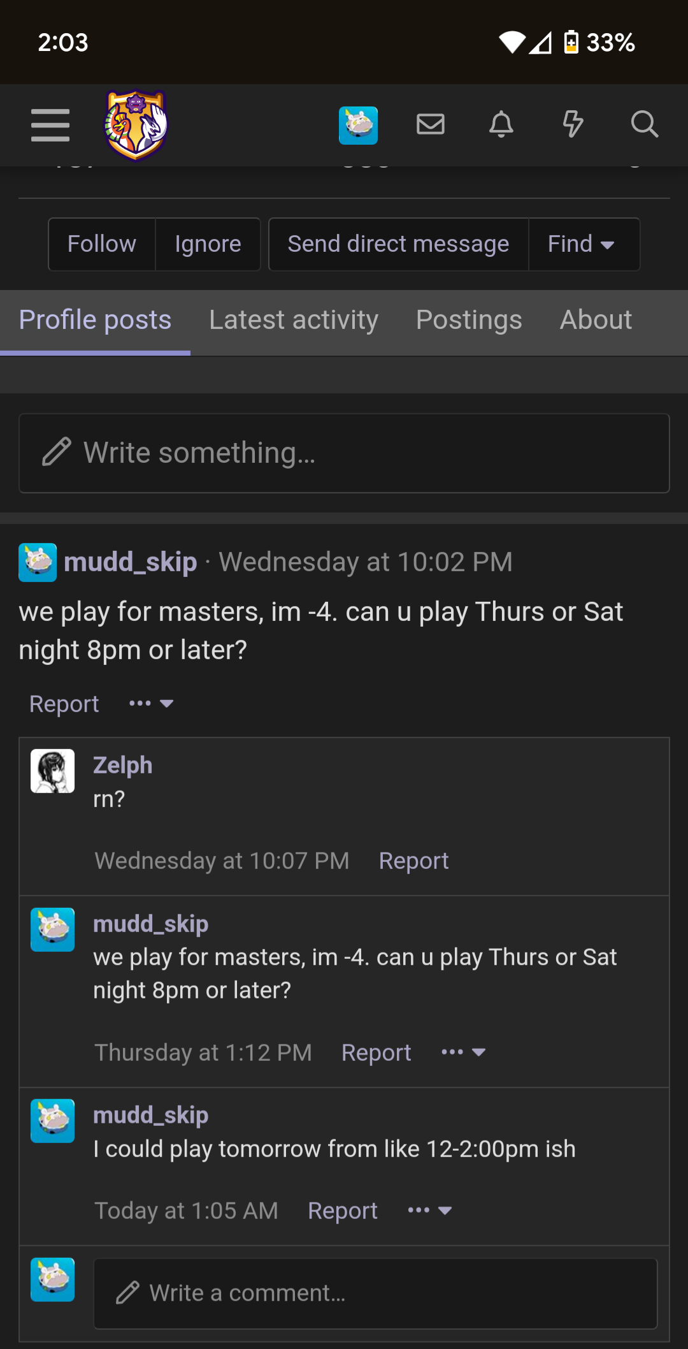Focus the Write a comment field

[x=375, y=1294]
